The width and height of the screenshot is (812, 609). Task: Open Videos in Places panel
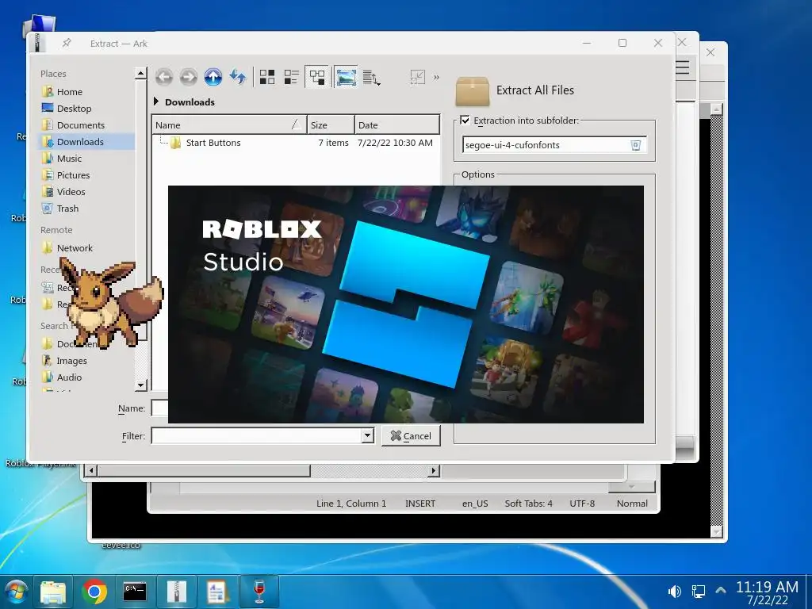click(71, 192)
